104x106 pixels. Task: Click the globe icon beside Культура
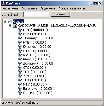click(x=20, y=46)
